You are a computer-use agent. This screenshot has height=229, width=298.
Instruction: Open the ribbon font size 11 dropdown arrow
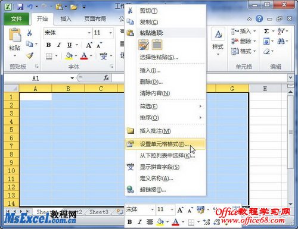(x=111, y=33)
